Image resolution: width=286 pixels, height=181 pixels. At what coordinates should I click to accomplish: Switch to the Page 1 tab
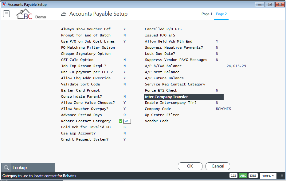coord(207,14)
